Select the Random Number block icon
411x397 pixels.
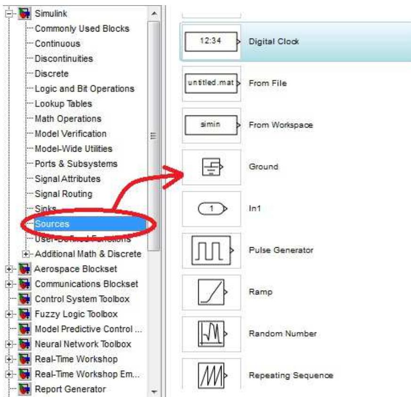tap(213, 333)
